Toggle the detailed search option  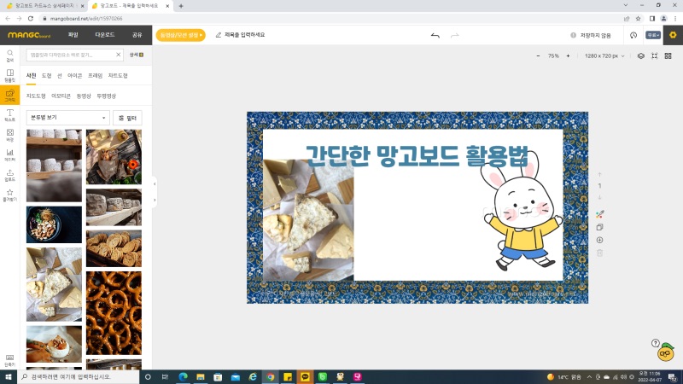pyautogui.click(x=137, y=55)
